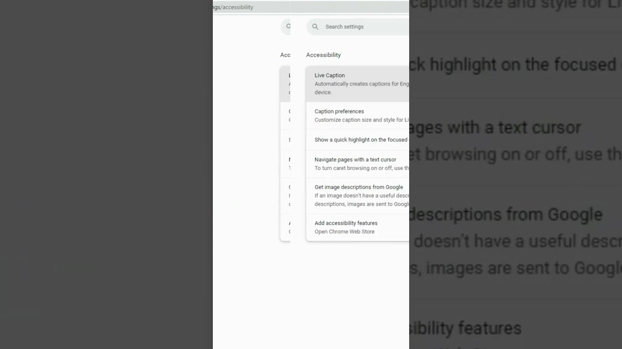The image size is (622, 349).
Task: Click the magnifier icon beside Search settings
Action: click(x=315, y=27)
